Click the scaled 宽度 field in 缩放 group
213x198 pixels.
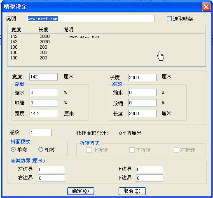coord(44,113)
